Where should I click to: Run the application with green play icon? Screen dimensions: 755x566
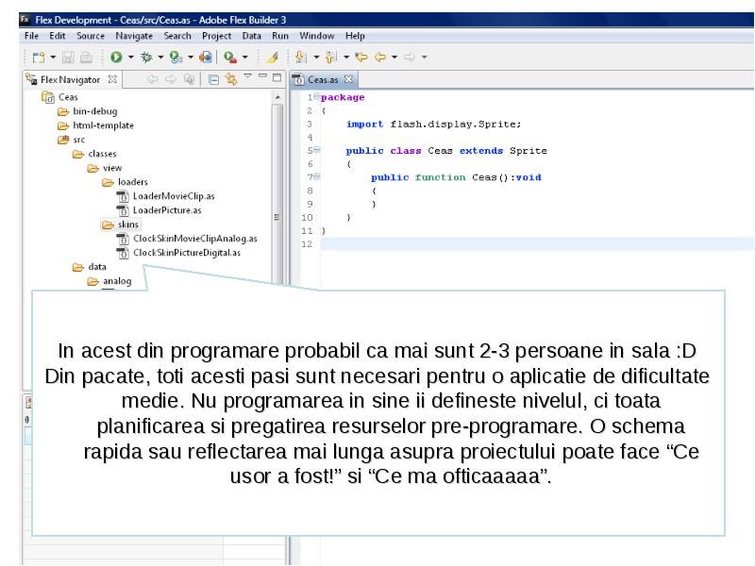tap(116, 58)
